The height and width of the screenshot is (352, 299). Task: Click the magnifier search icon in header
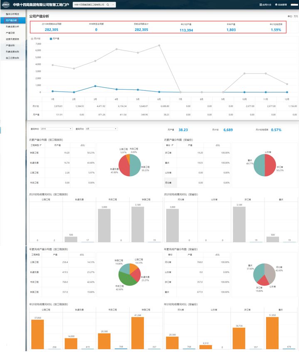coord(108,5)
